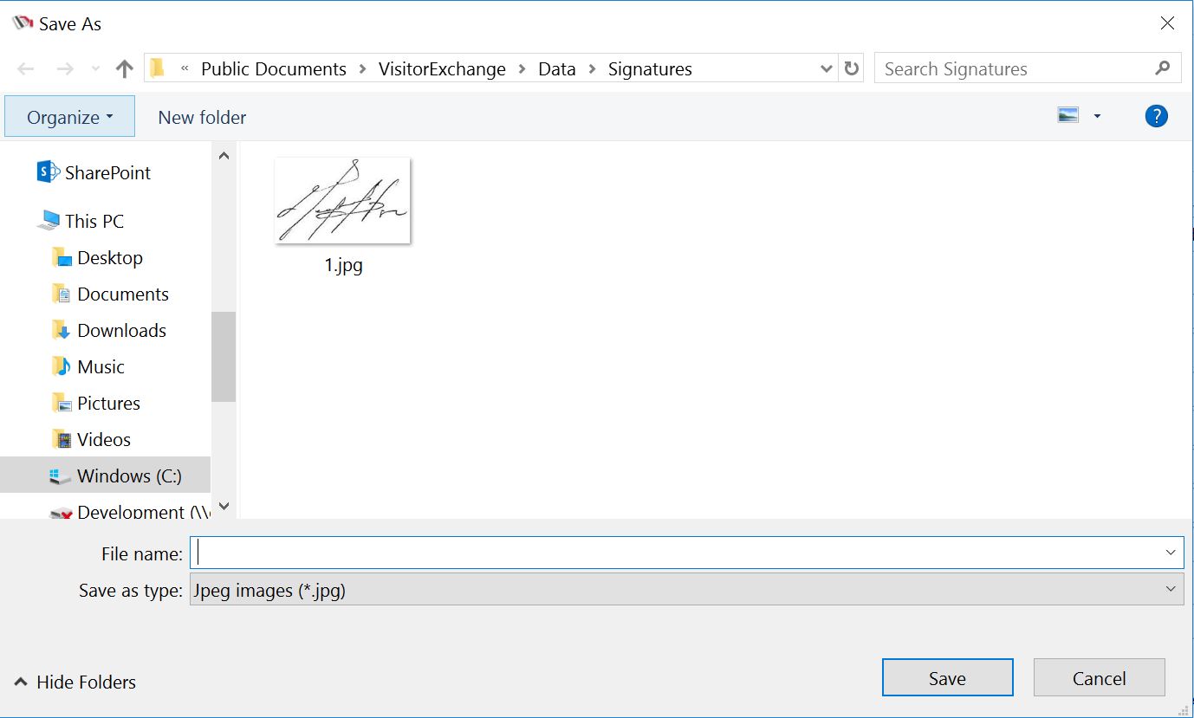
Task: Go up one folder level
Action: (x=124, y=69)
